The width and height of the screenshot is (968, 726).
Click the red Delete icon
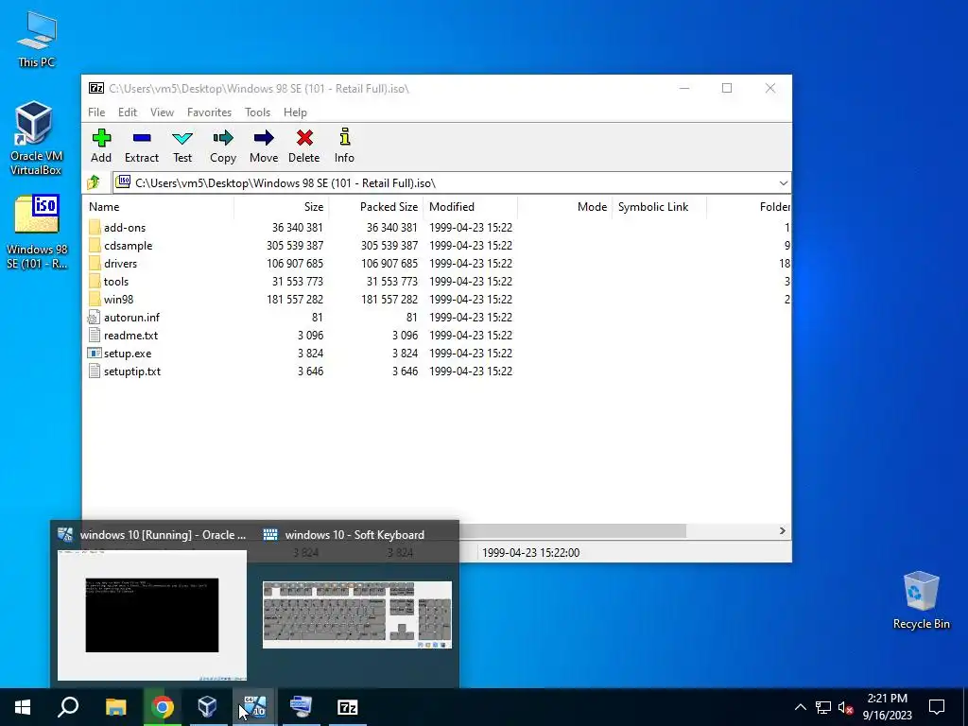click(x=304, y=138)
